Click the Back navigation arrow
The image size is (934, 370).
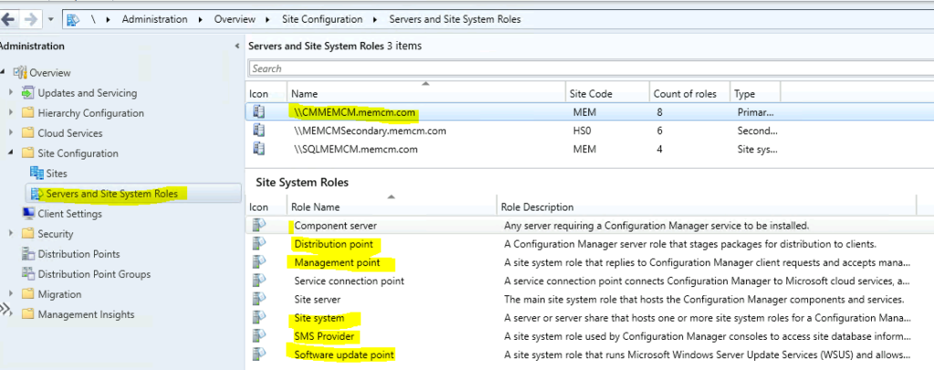click(7, 19)
